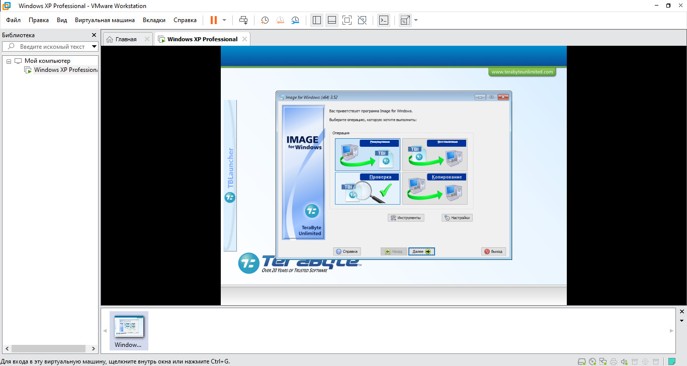Switch to the Windows XP Professional tab
The height and width of the screenshot is (366, 687).
(x=202, y=39)
